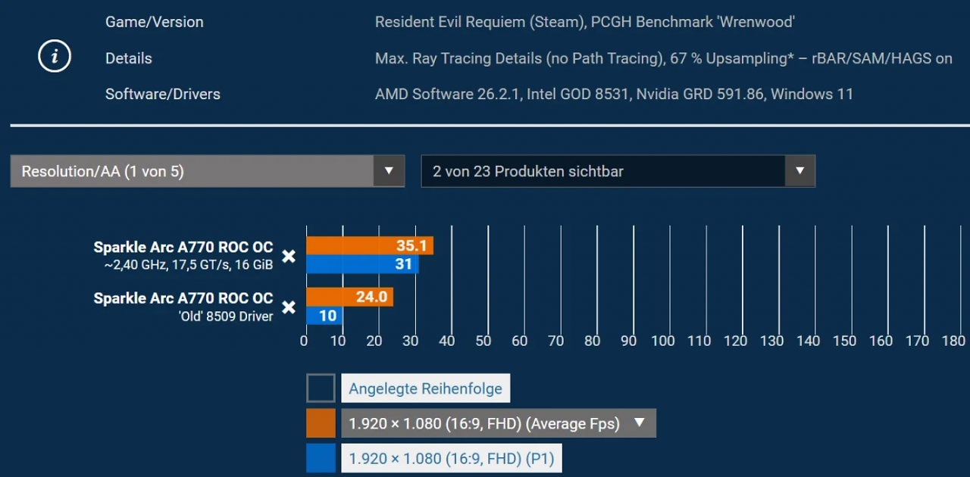Screen dimensions: 970x477
Task: Click the Details label
Action: point(129,58)
